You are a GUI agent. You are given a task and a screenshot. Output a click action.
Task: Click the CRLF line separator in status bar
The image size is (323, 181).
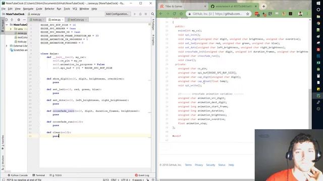pyautogui.click(x=114, y=180)
